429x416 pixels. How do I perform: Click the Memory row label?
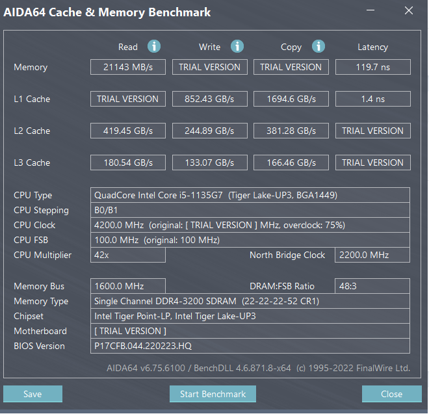(31, 68)
